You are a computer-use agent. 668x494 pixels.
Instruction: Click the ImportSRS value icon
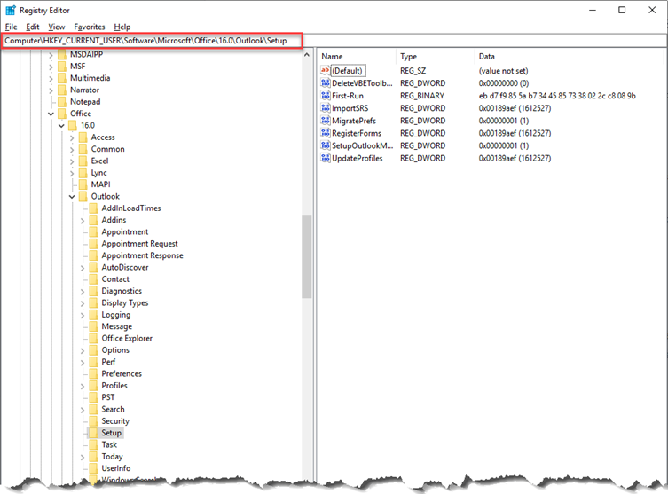[326, 108]
